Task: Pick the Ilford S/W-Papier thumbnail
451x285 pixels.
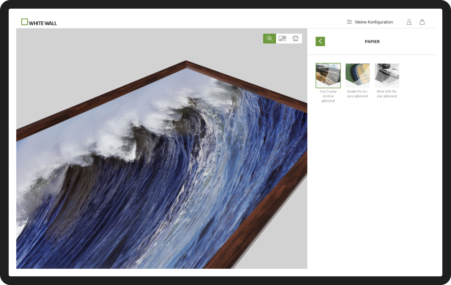Action: click(x=387, y=76)
